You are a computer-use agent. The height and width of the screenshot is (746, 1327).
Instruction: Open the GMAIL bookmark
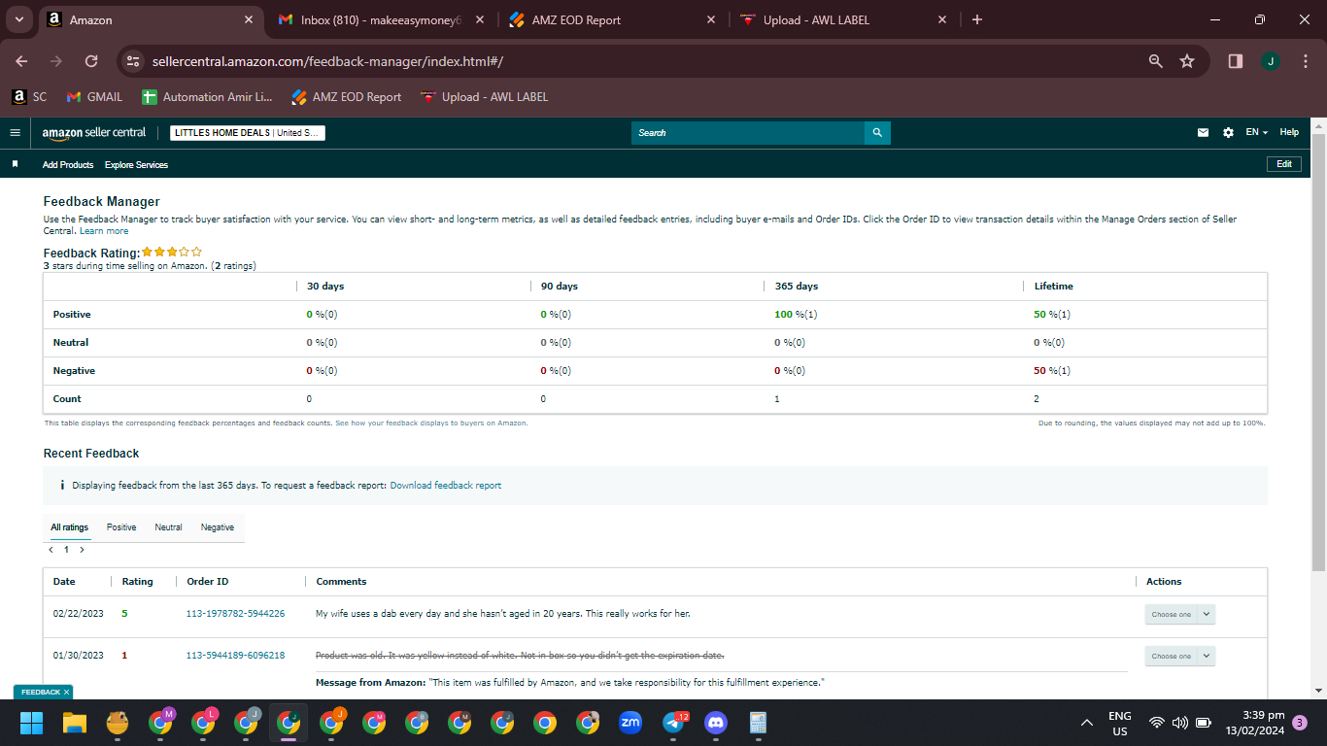(x=94, y=97)
